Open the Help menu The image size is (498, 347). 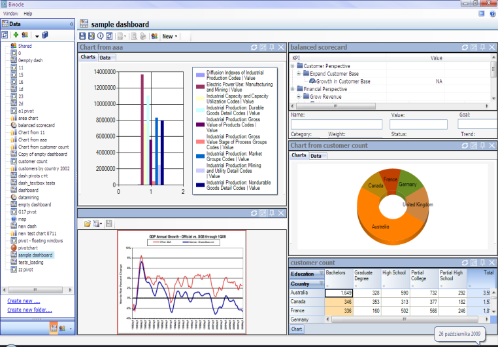[x=28, y=14]
